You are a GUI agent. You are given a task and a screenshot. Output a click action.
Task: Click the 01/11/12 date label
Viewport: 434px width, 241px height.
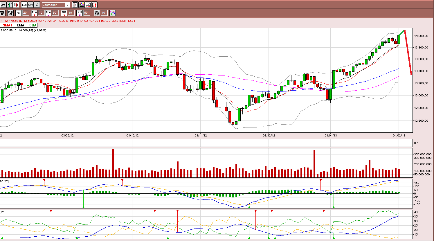[x=201, y=135]
